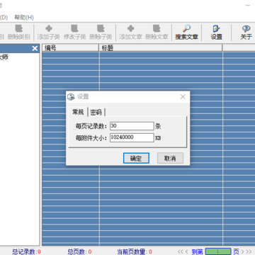The image size is (255, 255).
Task: Click the 删除文章 toolbar icon
Action: click(x=157, y=33)
